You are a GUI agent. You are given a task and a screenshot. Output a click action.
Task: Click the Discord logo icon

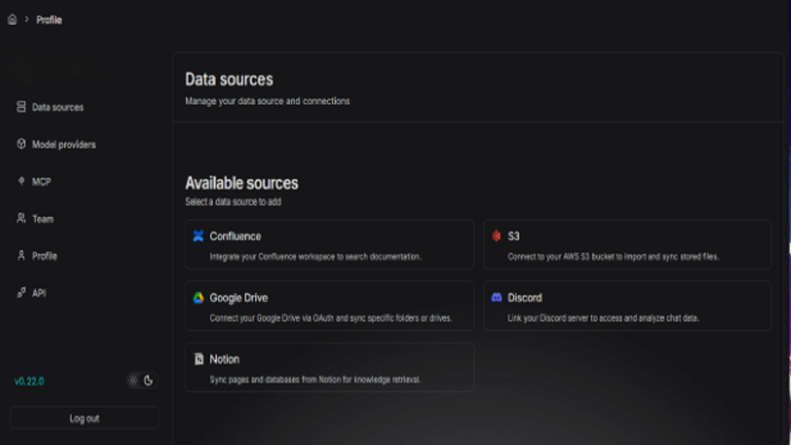(496, 298)
